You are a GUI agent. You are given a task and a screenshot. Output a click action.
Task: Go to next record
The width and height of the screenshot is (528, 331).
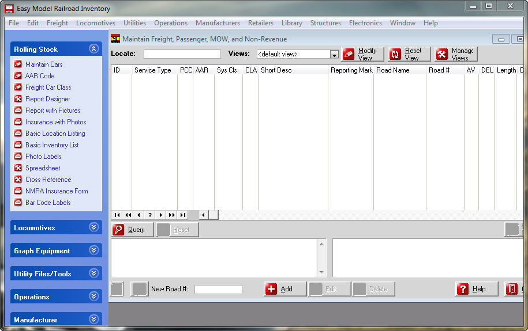[160, 215]
